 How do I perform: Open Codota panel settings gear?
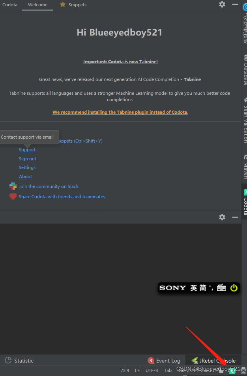click(x=222, y=4)
